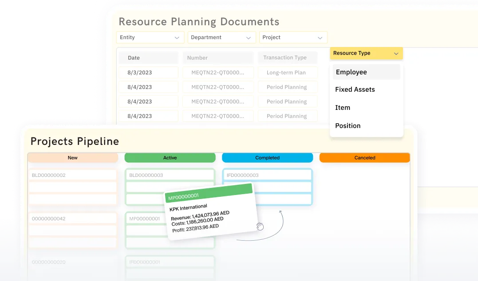The height and width of the screenshot is (281, 478).
Task: Open the Long-term Plan document dated 8/3/2023
Action: pos(288,72)
